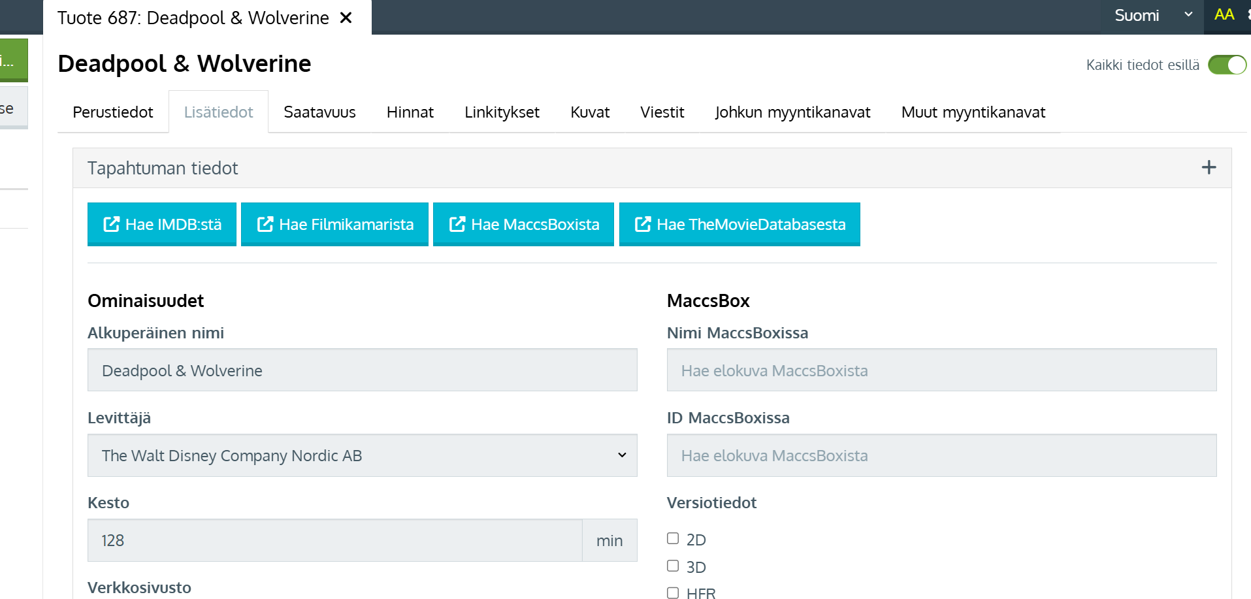Click the AA text size icon
The height and width of the screenshot is (599, 1251).
click(x=1224, y=15)
